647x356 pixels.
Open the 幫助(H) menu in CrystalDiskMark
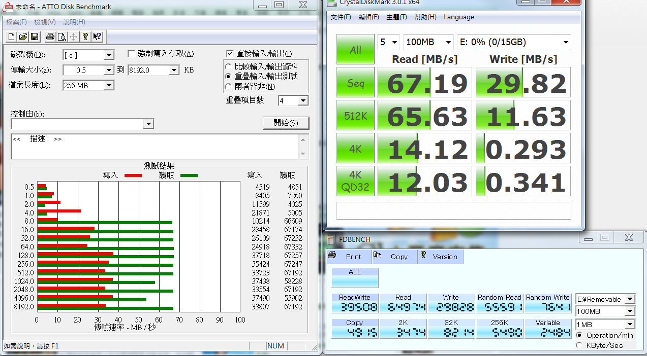click(425, 17)
